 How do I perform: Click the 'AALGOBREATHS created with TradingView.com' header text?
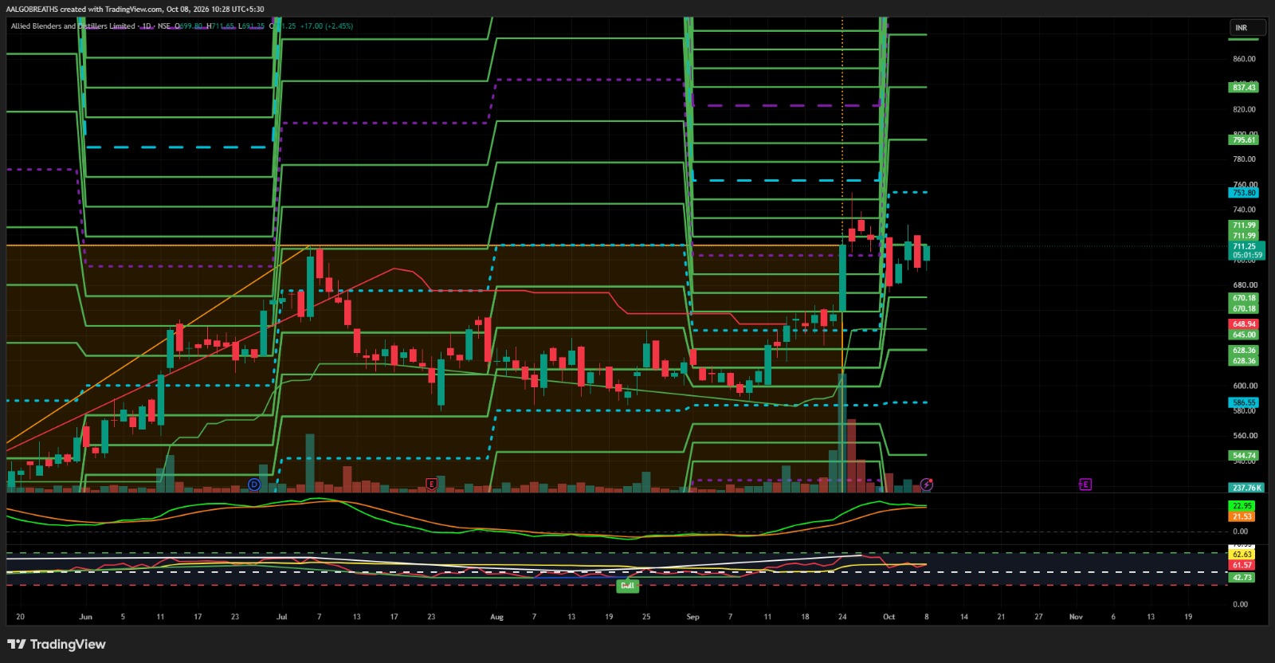tap(84, 10)
